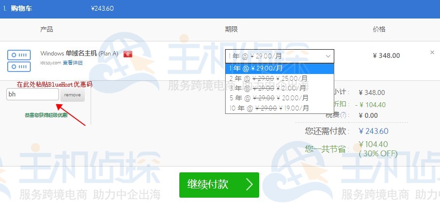This screenshot has width=440, height=204.
Task: Click the ¥ 348.00 subtotal value
Action: (x=372, y=93)
